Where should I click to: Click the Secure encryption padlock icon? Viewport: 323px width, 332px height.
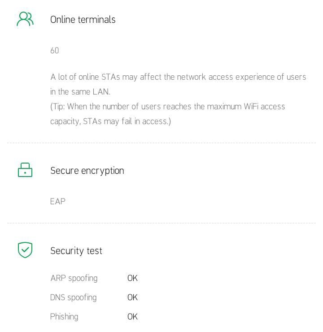coord(25,170)
